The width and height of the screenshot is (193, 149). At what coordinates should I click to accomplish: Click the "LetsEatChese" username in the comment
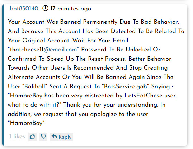(143, 96)
